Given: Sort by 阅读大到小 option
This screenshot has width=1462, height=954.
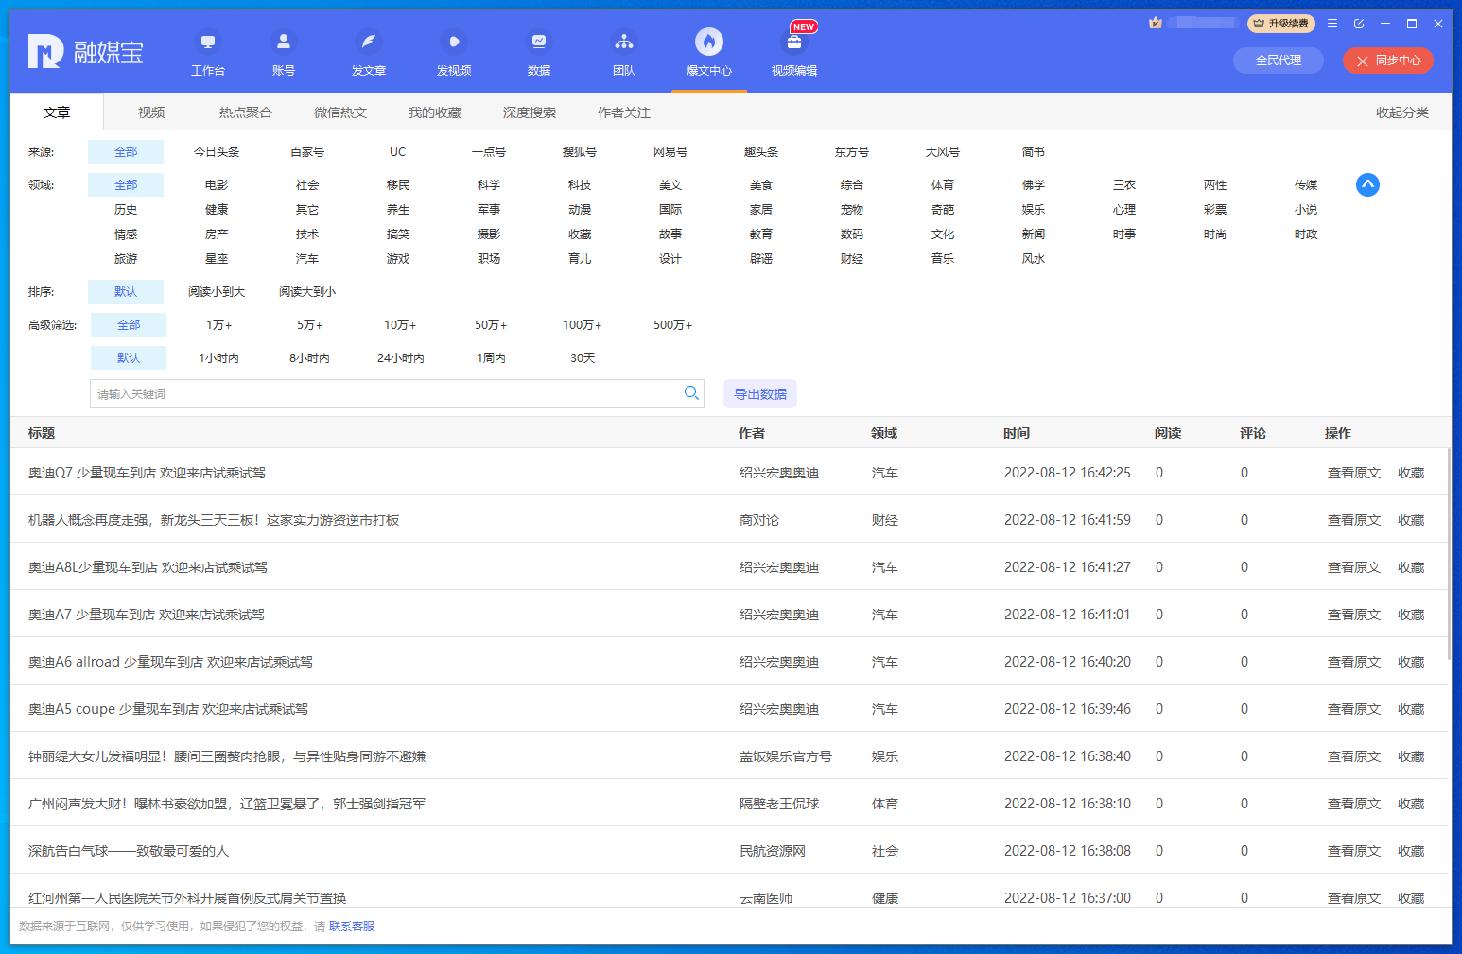Looking at the screenshot, I should coord(307,292).
